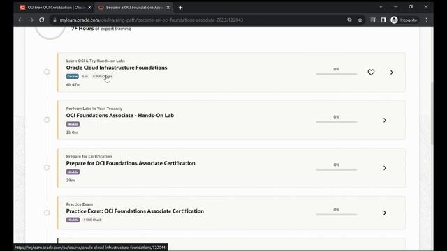Click the '4h 47m' duration text
The width and height of the screenshot is (447, 251).
pyautogui.click(x=73, y=84)
